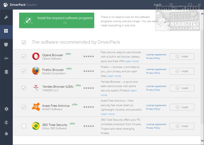Select the software grid sidebar icon
This screenshot has width=204, height=145.
[6, 31]
